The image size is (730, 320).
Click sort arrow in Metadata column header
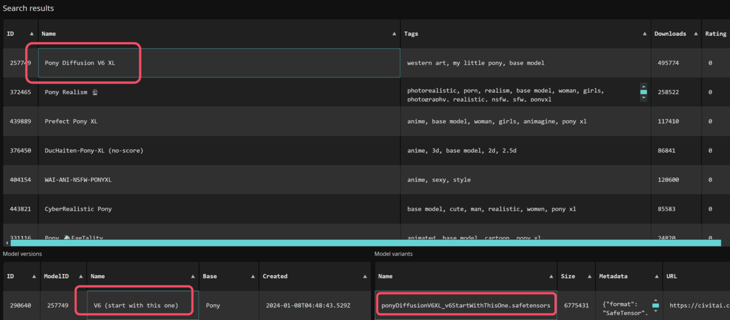656,277
